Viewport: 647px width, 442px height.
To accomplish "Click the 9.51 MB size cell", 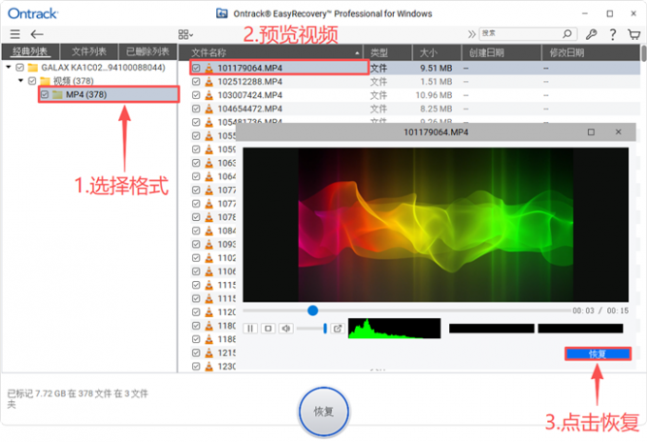I will tap(436, 69).
